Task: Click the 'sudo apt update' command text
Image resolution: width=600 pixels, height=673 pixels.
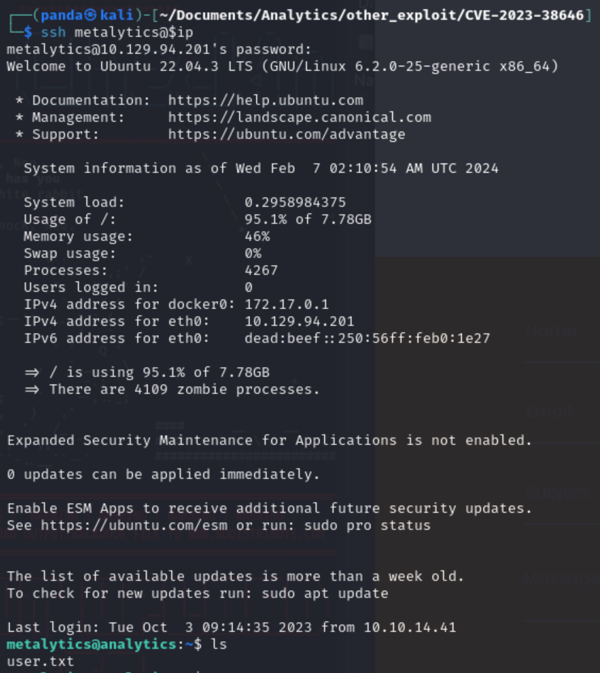Action: pyautogui.click(x=325, y=593)
